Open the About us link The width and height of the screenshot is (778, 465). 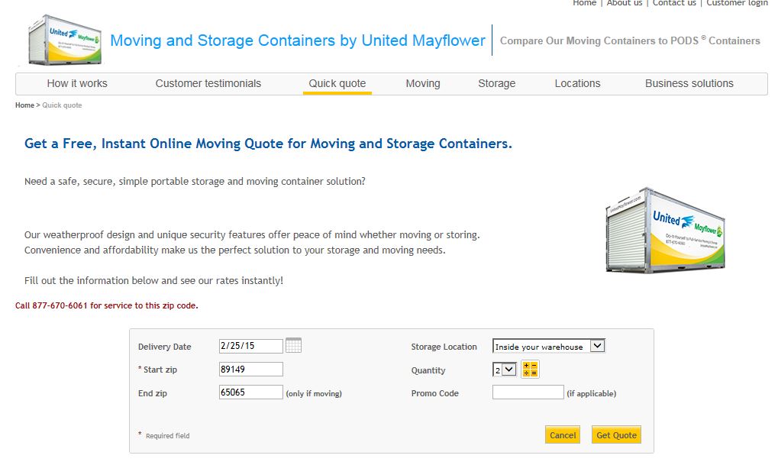(625, 3)
